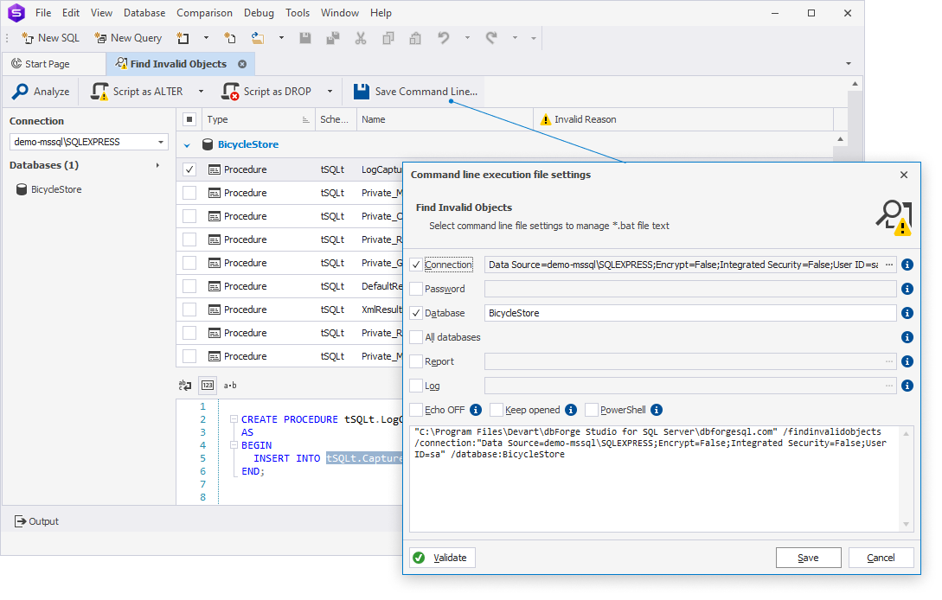
Task: Click the Database name field BicycleStore
Action: click(690, 313)
